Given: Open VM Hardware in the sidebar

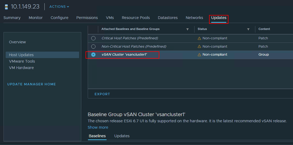Looking at the screenshot, I should point(21,68).
